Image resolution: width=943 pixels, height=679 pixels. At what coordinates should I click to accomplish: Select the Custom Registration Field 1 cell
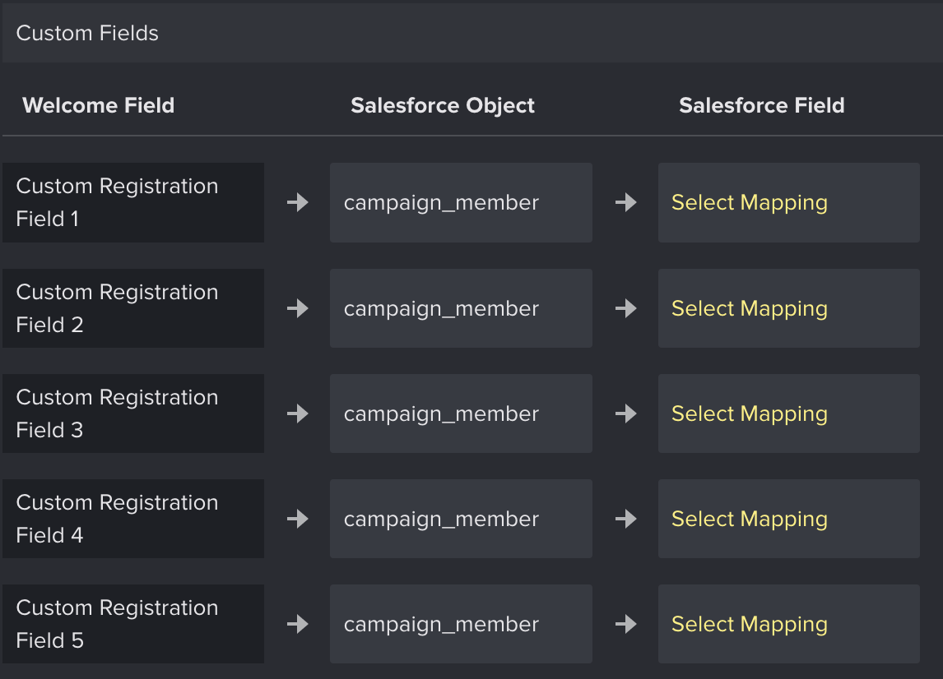click(133, 202)
